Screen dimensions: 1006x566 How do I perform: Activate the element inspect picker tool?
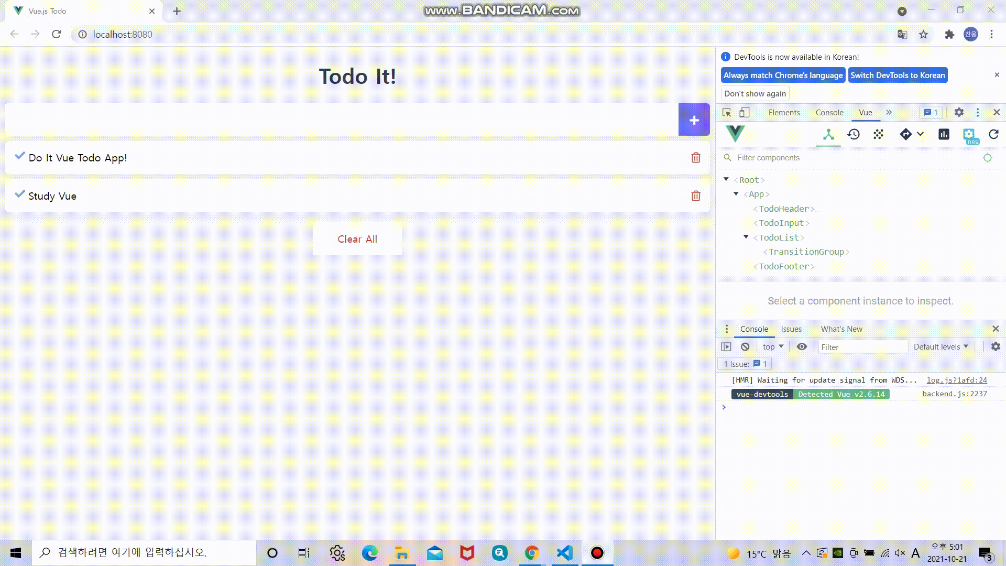click(727, 112)
